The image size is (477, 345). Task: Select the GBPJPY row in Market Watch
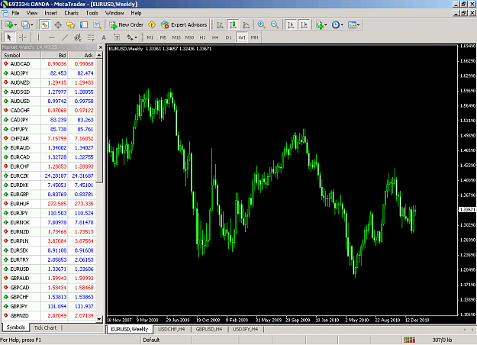coord(48,306)
